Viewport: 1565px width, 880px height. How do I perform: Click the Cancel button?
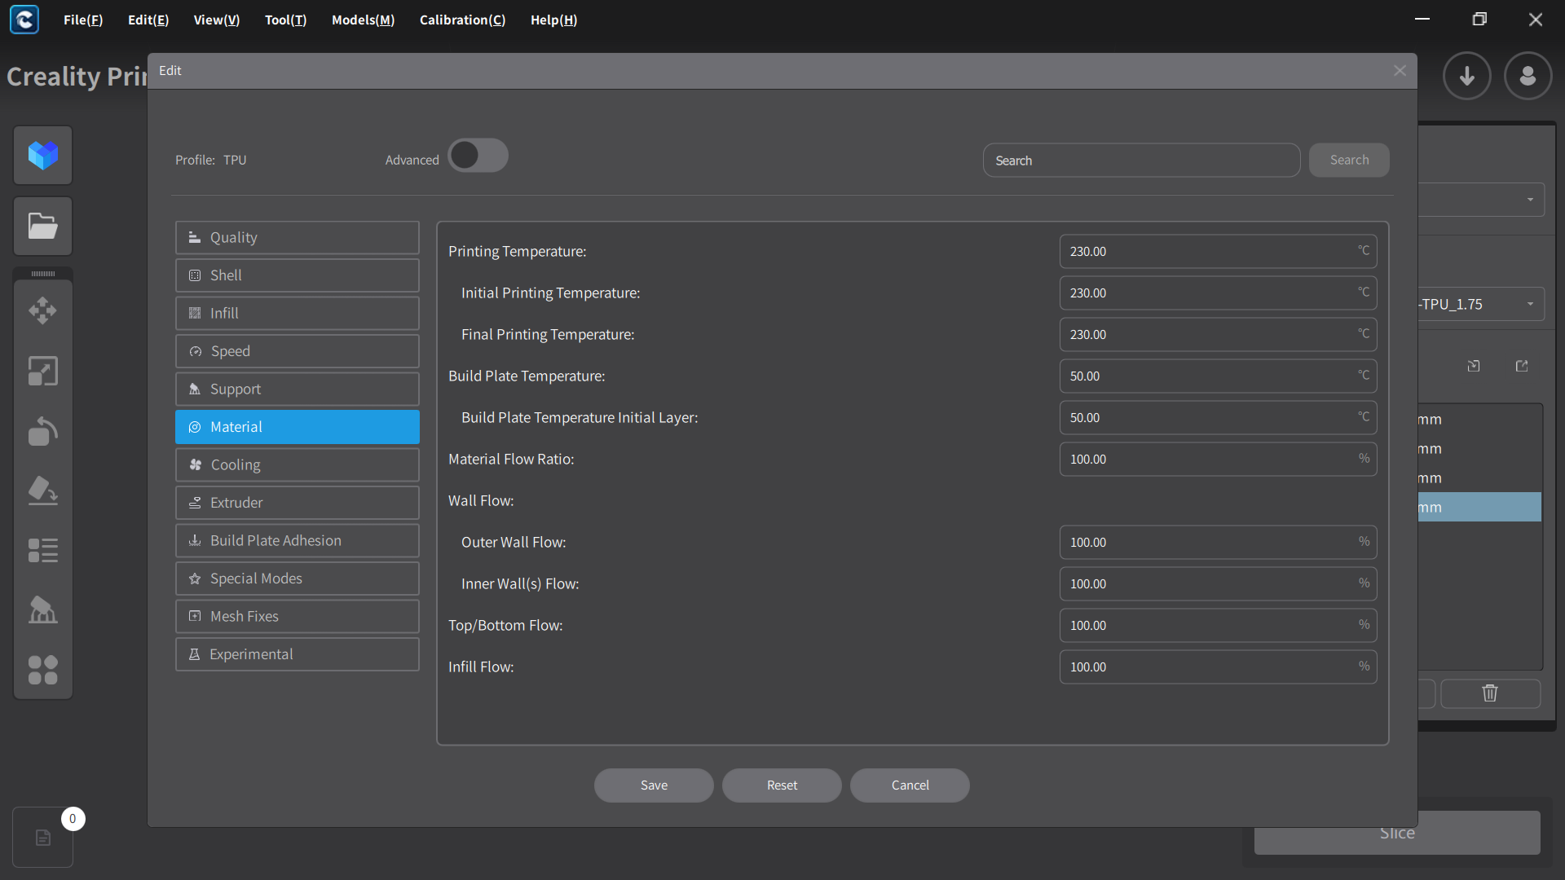910,785
